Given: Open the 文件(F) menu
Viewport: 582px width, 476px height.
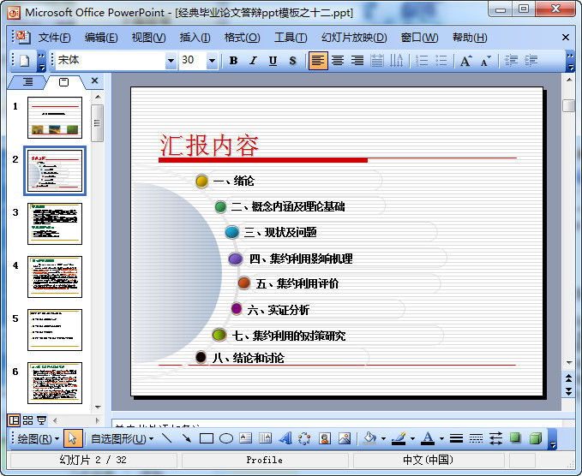Looking at the screenshot, I should 54,38.
